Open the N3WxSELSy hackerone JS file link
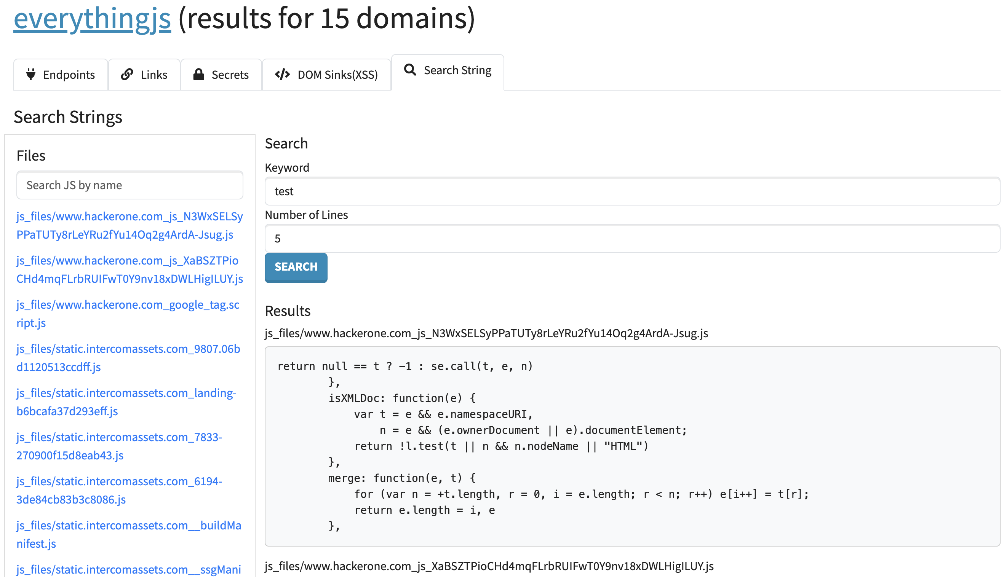 129,225
